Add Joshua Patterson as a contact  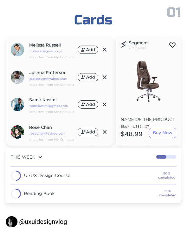click(88, 77)
